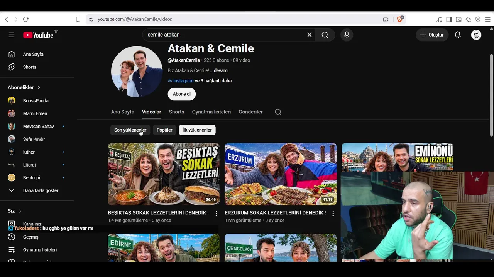Search within the channel using the magnifier
The height and width of the screenshot is (277, 494).
click(278, 112)
